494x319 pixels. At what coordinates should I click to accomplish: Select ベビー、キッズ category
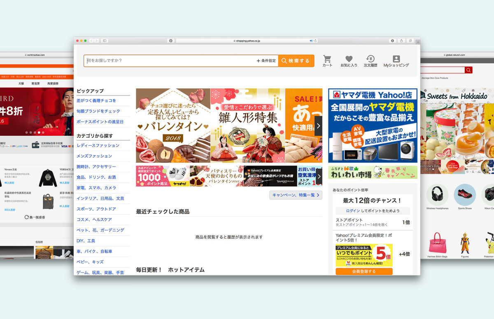point(90,262)
